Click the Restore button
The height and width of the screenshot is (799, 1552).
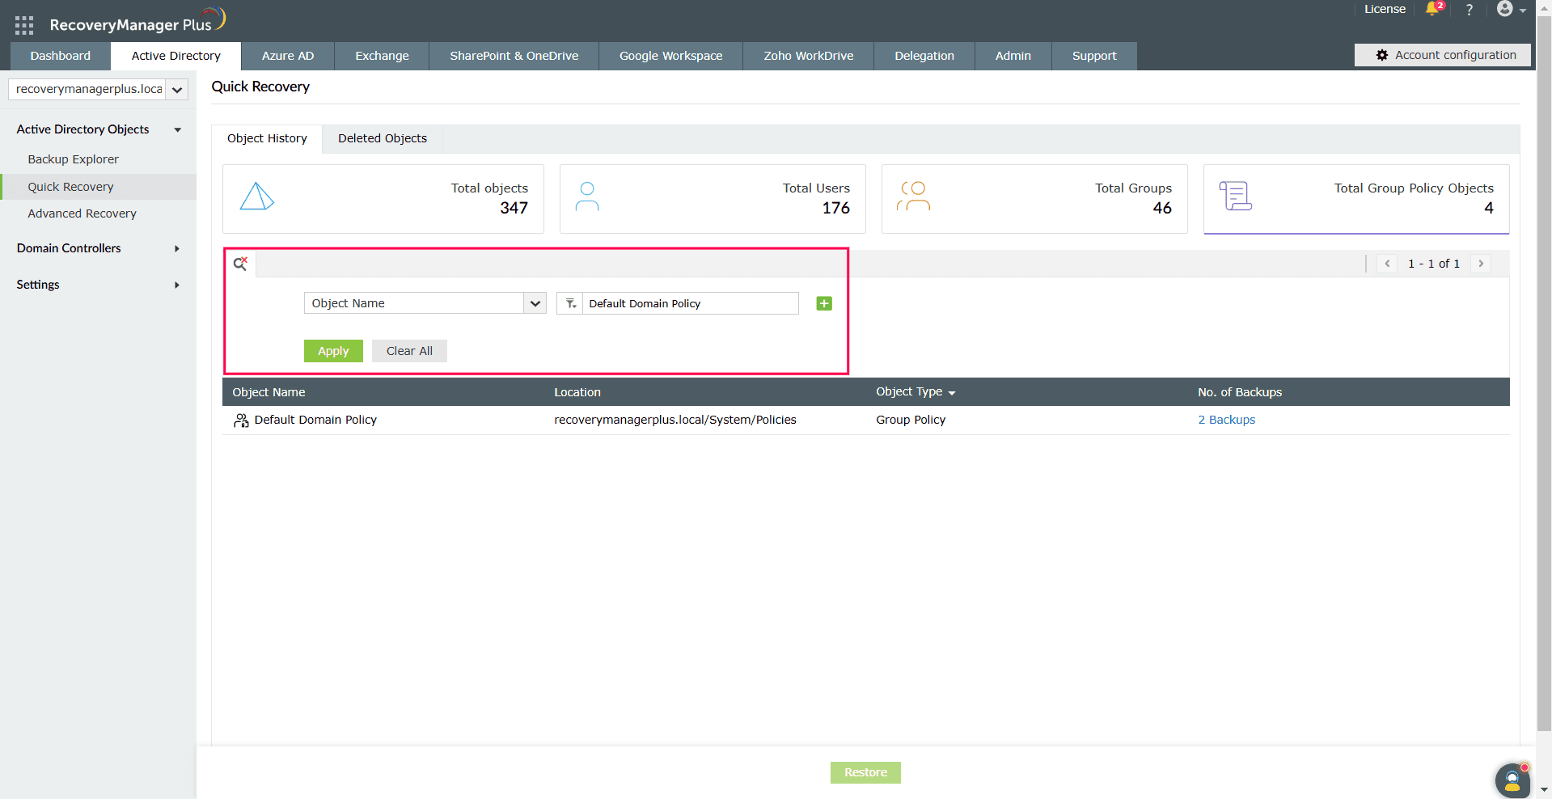click(x=865, y=772)
